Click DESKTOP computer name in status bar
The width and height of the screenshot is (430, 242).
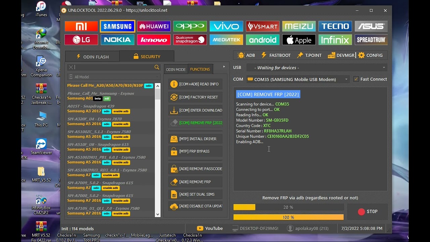click(x=255, y=229)
